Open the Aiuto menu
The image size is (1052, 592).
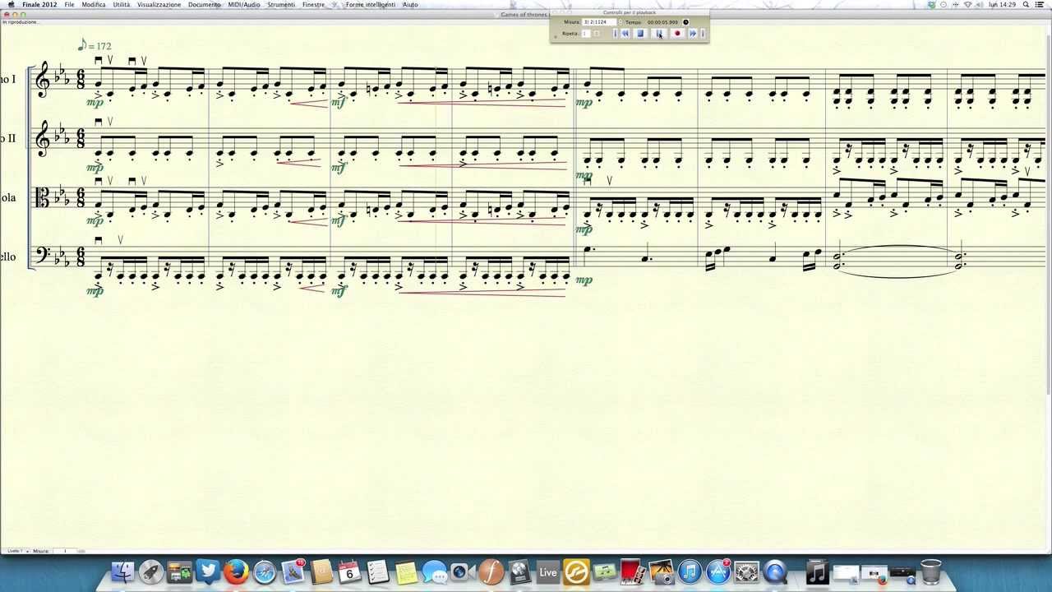[x=410, y=4]
